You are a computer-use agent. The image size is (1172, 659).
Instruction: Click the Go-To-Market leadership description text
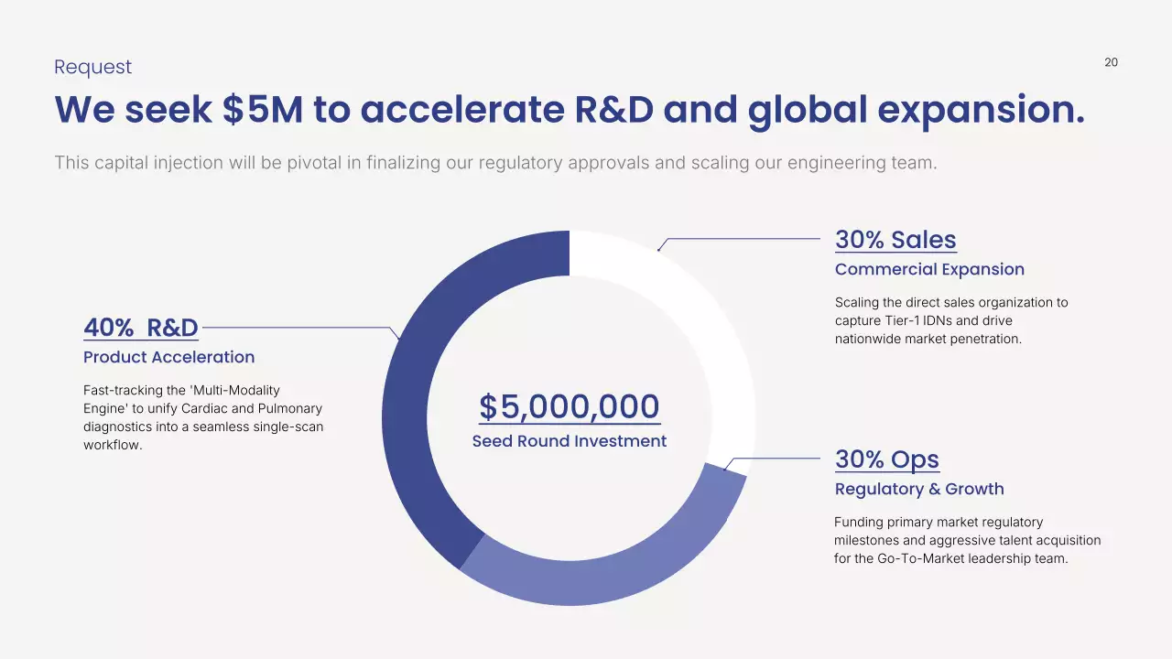[x=967, y=540]
